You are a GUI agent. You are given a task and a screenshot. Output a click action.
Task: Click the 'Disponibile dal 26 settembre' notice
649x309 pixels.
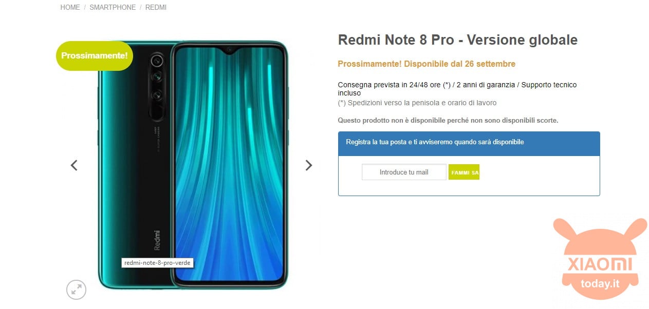(459, 64)
